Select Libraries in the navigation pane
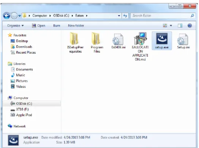Screen dimensions: 199x148 coord(19,64)
